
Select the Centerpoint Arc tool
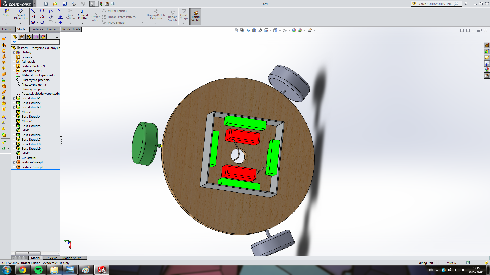(42, 17)
